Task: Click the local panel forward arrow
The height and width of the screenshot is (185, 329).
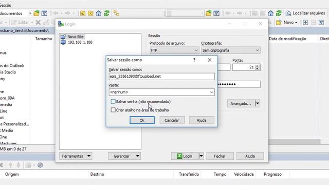Action: coord(67,13)
